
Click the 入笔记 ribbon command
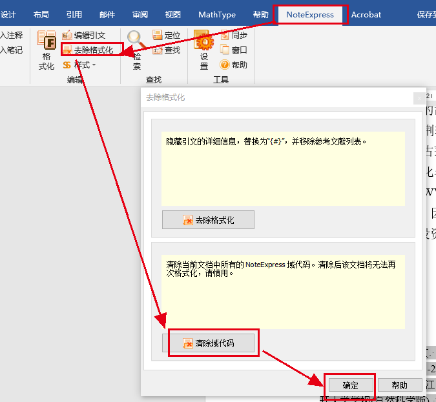pyautogui.click(x=11, y=50)
